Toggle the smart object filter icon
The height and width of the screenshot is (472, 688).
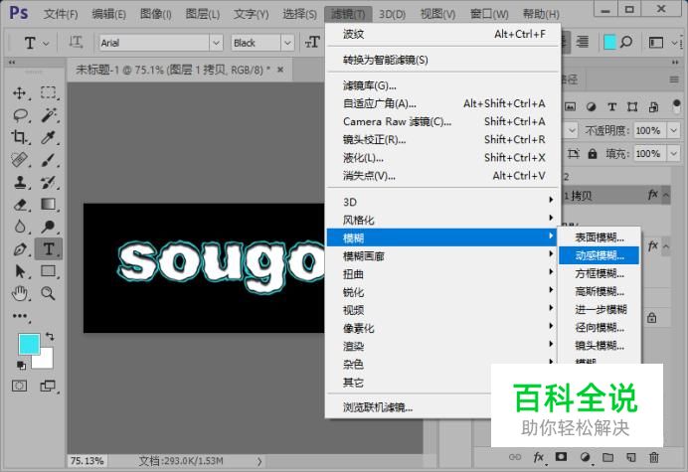point(653,106)
